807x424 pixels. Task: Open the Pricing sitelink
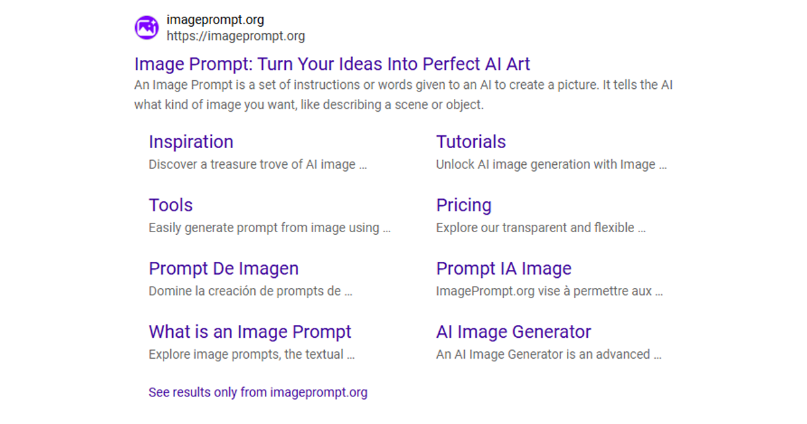tap(464, 205)
